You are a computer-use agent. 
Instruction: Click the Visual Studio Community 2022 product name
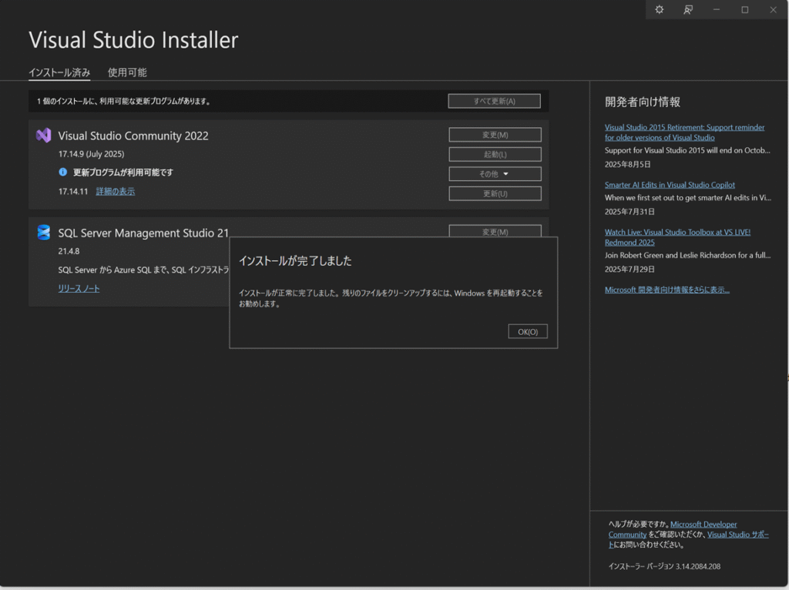point(133,136)
